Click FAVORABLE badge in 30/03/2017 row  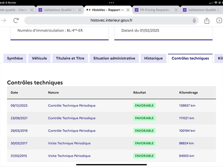pos(144,143)
